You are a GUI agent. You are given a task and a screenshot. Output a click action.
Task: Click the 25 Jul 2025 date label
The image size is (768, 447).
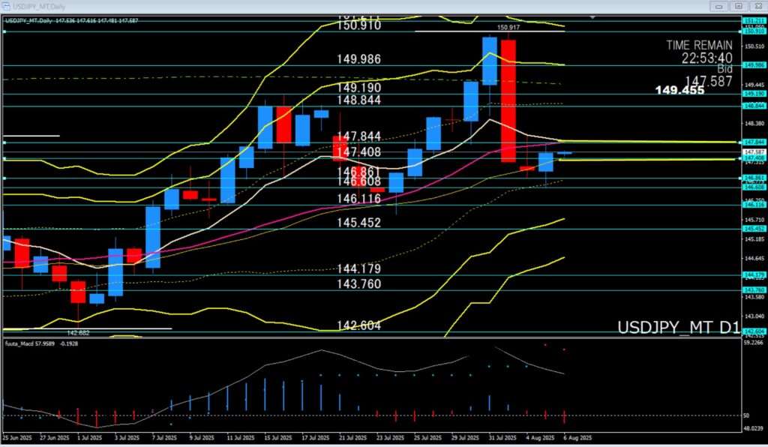pos(427,438)
